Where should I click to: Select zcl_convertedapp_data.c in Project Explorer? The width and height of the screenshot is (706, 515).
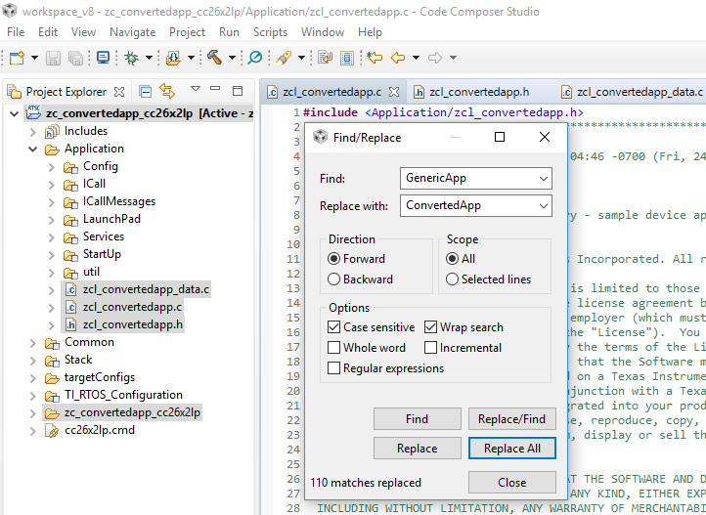click(x=146, y=289)
